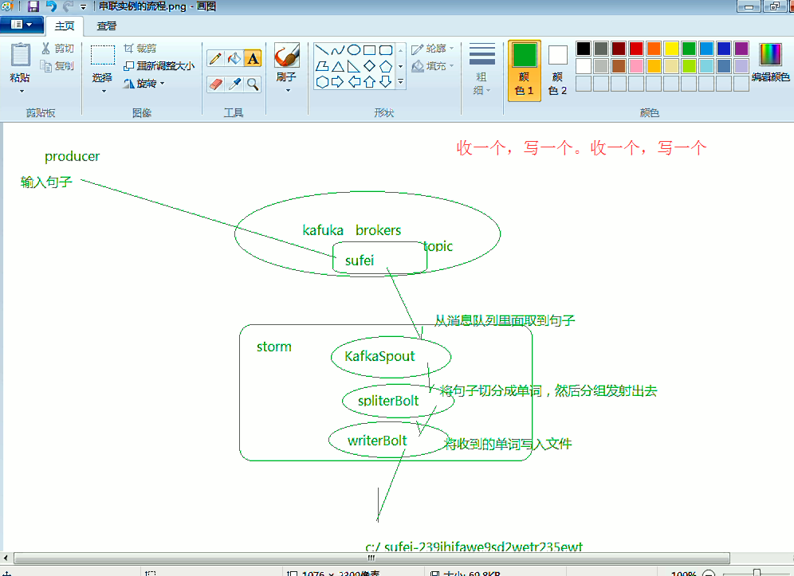Pick the lime green color swatch

[x=689, y=66]
